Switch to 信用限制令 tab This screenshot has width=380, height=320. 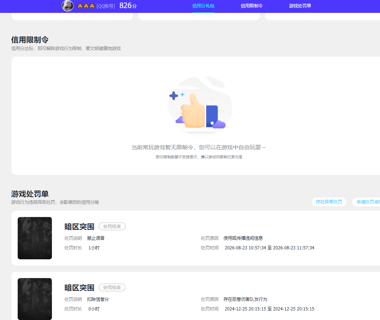[x=251, y=6]
